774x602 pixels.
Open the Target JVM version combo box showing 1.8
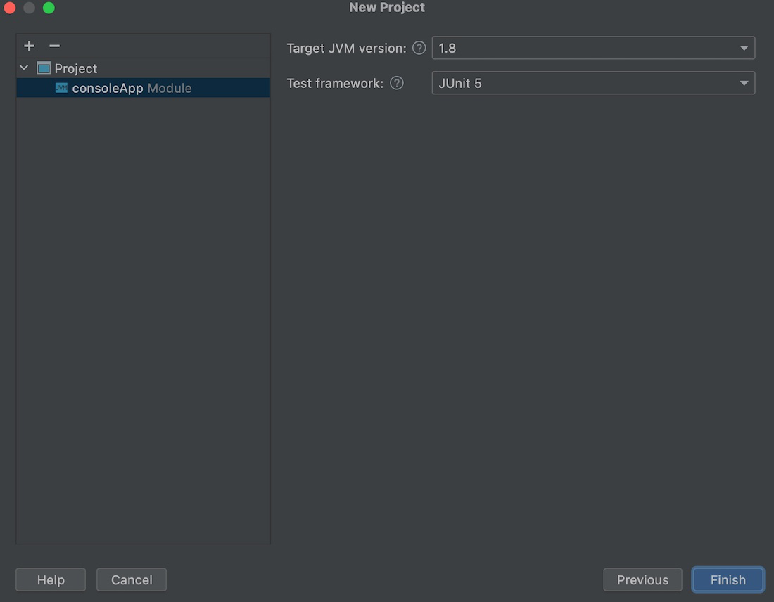[x=593, y=48]
